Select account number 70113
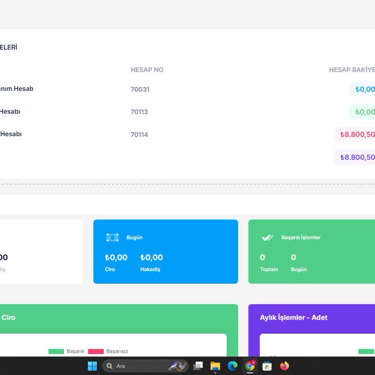The image size is (375, 375). point(139,112)
